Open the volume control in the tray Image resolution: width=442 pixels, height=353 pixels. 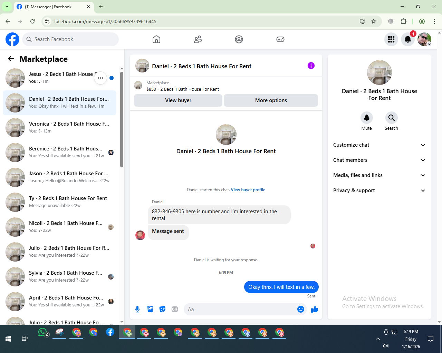tap(386, 346)
